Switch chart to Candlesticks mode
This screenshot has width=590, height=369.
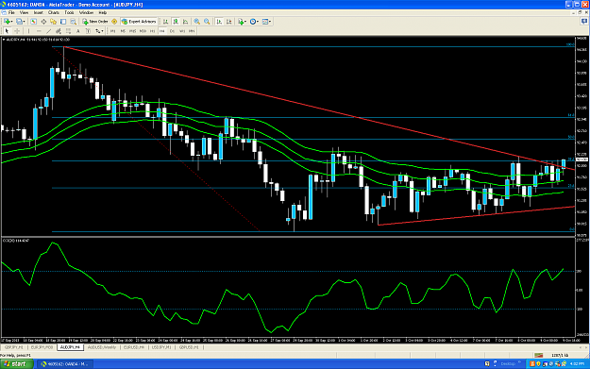coord(176,22)
